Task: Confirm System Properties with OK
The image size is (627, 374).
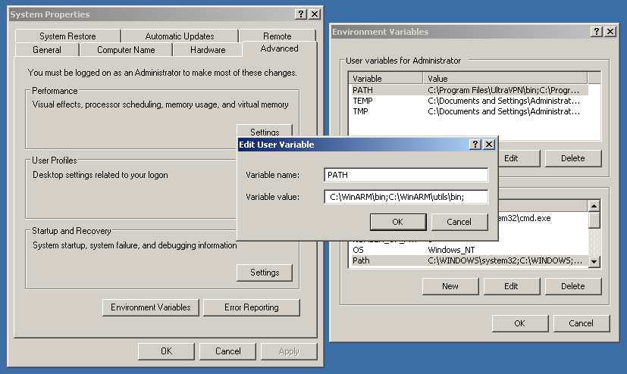Action: click(166, 351)
